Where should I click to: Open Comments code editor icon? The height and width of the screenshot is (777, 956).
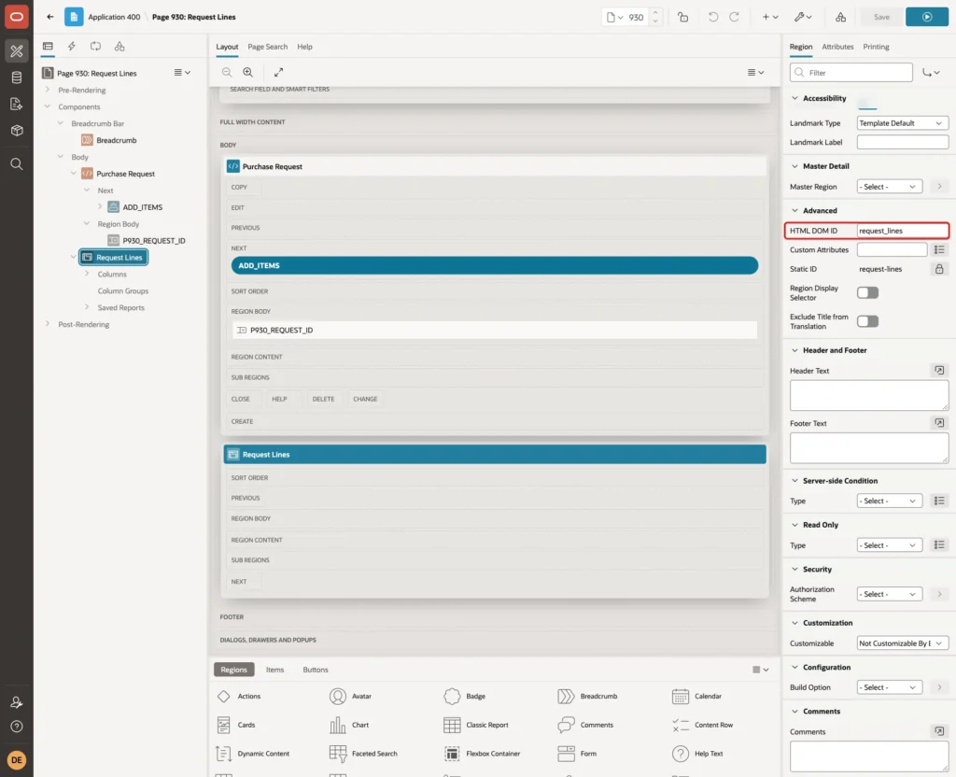[939, 731]
